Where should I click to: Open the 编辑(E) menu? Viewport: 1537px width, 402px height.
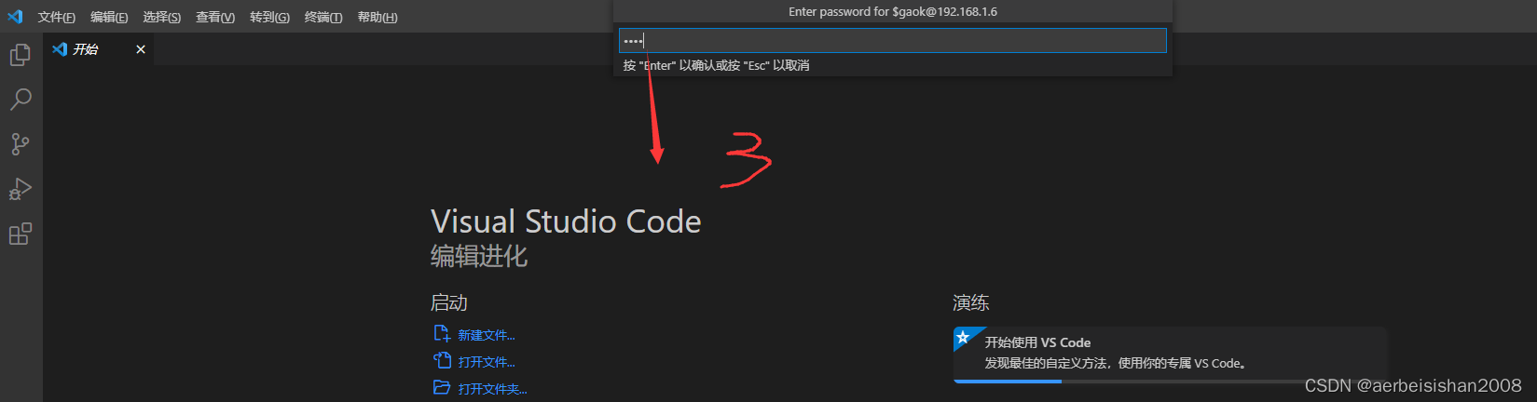click(109, 17)
